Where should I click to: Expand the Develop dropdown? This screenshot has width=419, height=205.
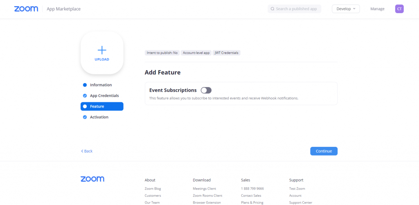(345, 9)
